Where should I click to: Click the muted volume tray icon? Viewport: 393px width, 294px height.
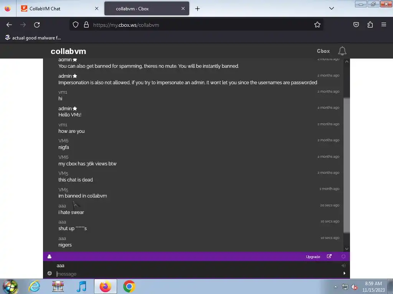354,287
